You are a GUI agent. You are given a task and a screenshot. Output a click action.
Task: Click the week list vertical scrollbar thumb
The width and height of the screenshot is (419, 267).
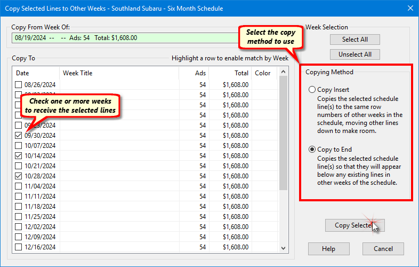[283, 133]
